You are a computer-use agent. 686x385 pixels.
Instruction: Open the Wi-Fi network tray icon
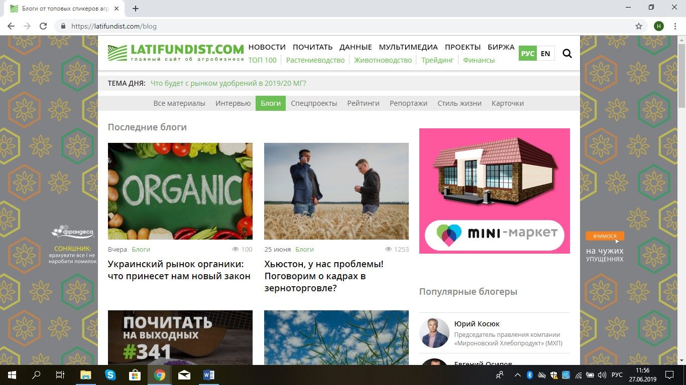point(578,374)
